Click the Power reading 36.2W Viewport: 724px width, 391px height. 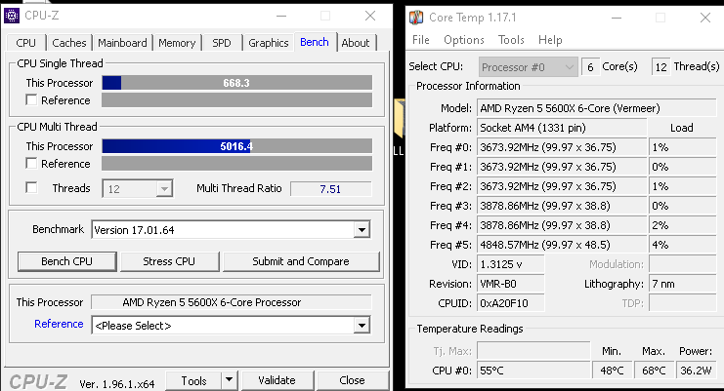[x=696, y=371]
